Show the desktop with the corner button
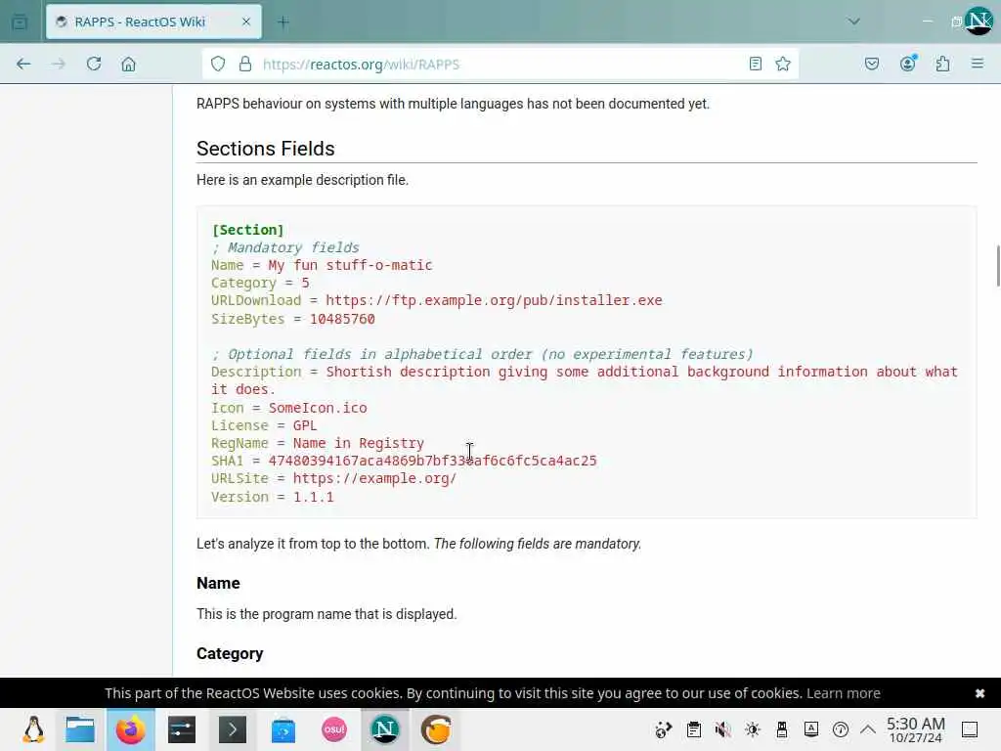 pyautogui.click(x=970, y=729)
